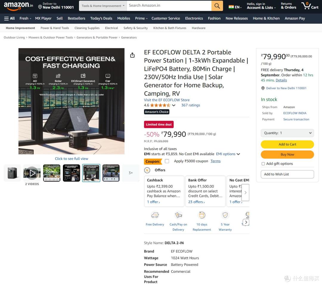Click the location pin beside Deliver to New Delhi 110001 in the buy box
This screenshot has height=285, width=322.
263,88
